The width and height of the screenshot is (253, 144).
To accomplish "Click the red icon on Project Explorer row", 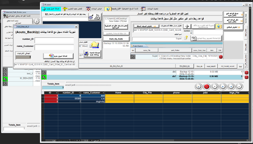I will 220,57.
